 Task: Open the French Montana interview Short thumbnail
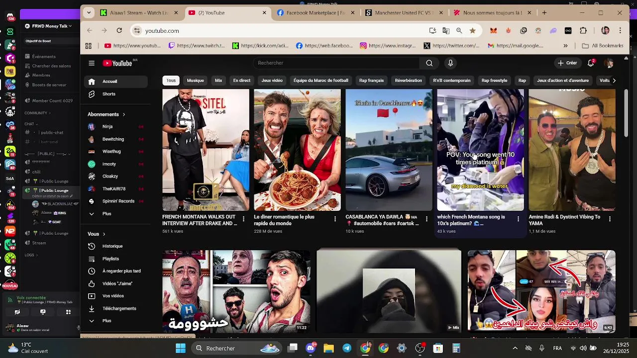click(206, 150)
